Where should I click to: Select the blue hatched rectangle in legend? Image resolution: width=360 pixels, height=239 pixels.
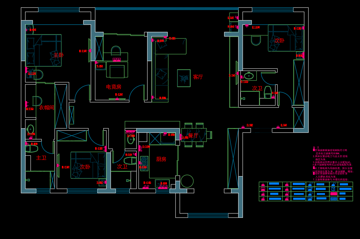coord(333,199)
